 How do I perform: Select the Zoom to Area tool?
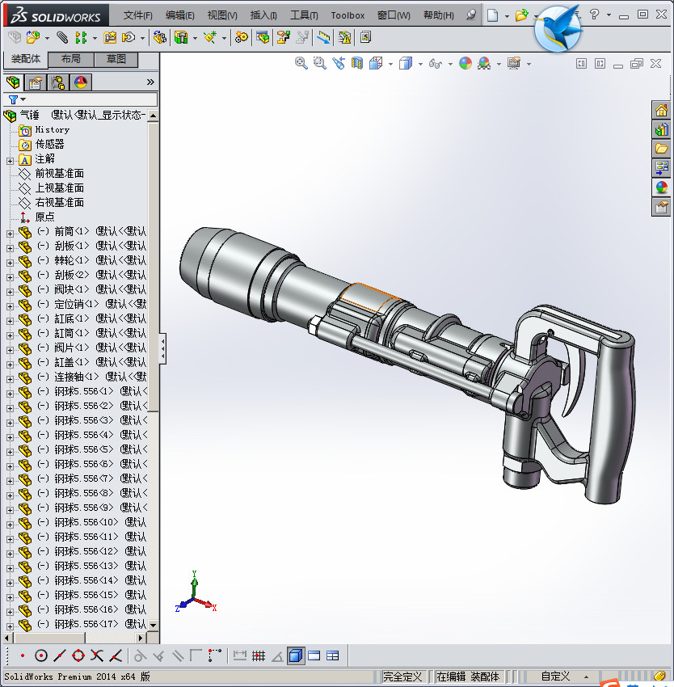pyautogui.click(x=320, y=63)
